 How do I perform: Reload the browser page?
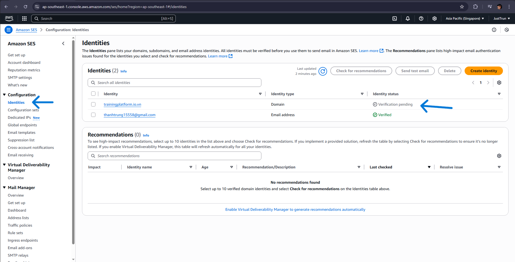(25, 7)
